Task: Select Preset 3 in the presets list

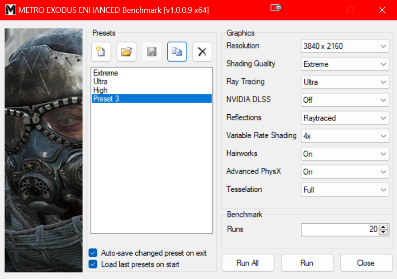Action: [x=152, y=99]
